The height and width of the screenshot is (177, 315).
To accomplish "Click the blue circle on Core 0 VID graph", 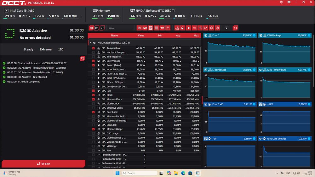I will pos(254,104).
